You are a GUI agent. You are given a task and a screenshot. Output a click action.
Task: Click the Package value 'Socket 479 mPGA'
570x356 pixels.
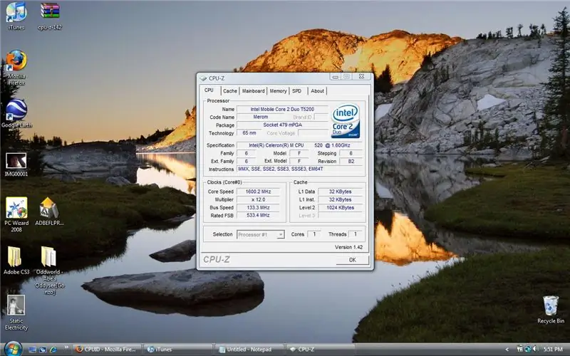(282, 125)
